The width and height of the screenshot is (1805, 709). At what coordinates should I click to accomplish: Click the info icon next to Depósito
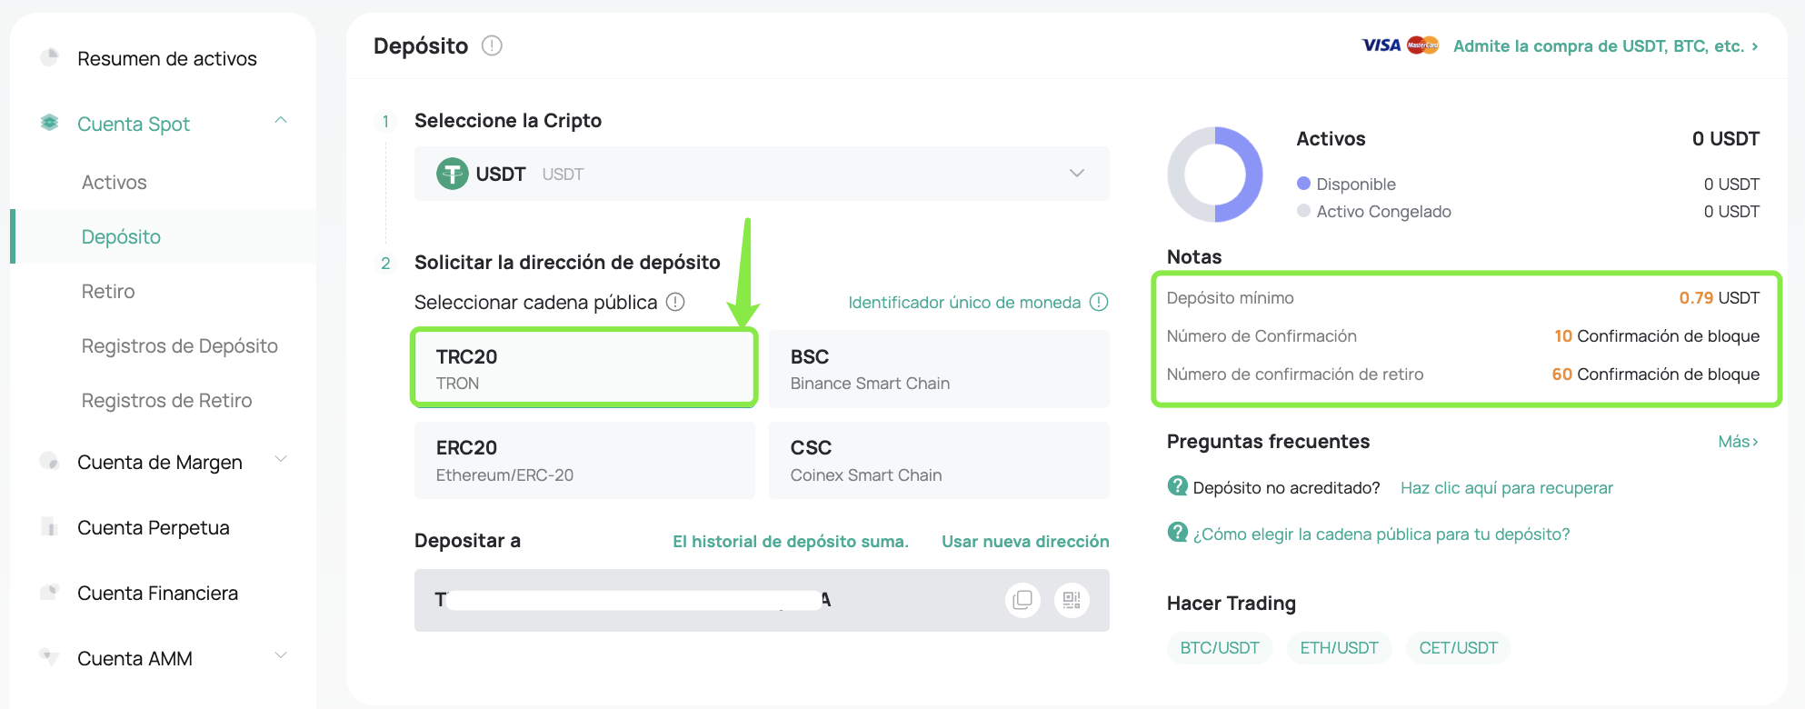[492, 45]
